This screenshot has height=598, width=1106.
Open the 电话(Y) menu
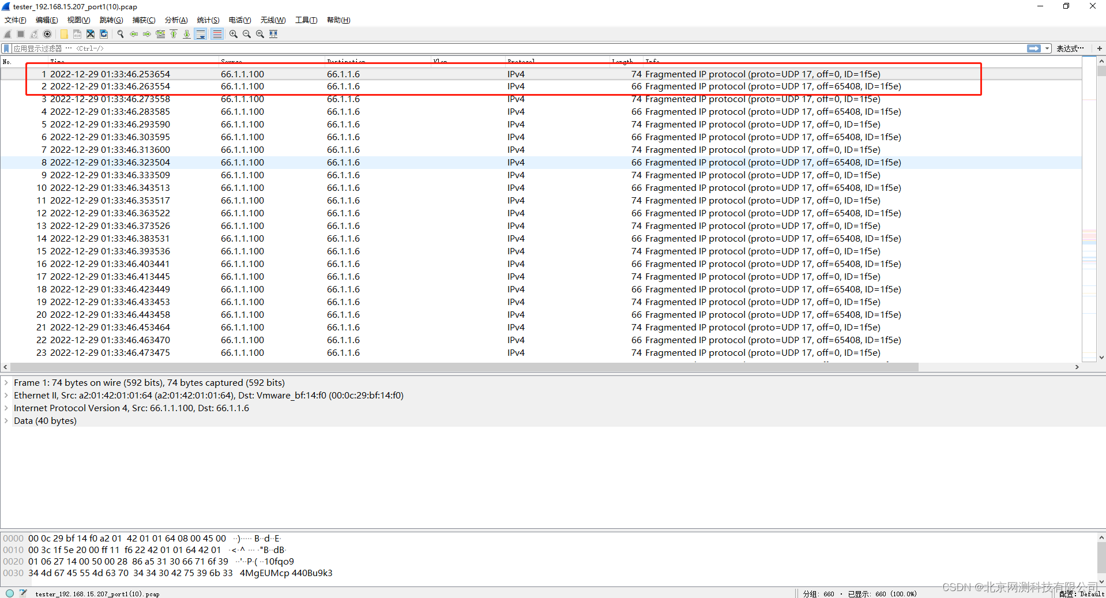tap(240, 20)
